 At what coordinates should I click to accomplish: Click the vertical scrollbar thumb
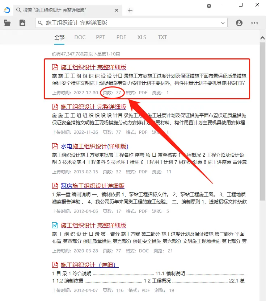point(262,121)
